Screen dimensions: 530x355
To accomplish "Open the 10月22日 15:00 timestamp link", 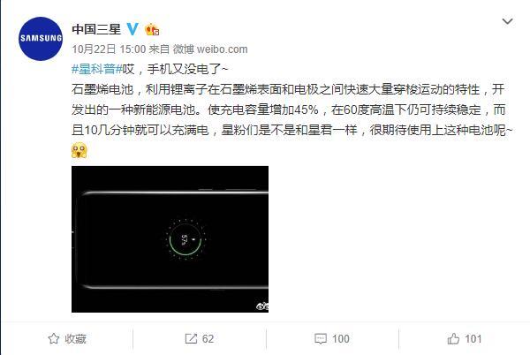I will click(109, 49).
